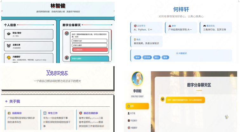Click 李玥聪's round profile avatar

[137, 79]
